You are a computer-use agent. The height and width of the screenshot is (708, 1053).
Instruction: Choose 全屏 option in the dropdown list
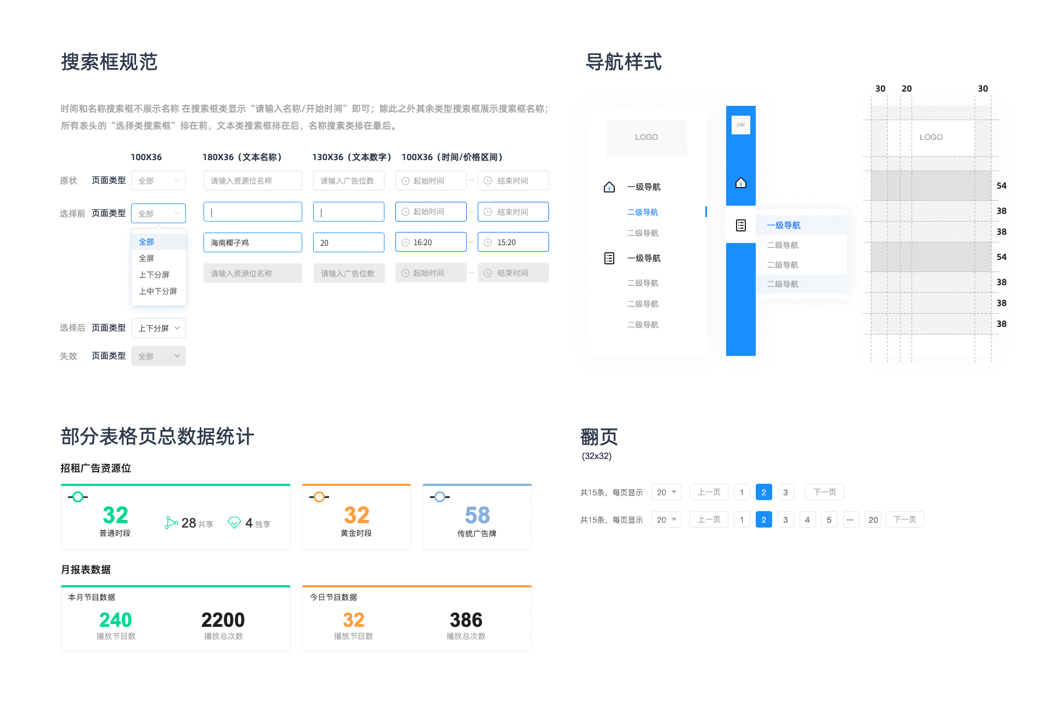[159, 258]
